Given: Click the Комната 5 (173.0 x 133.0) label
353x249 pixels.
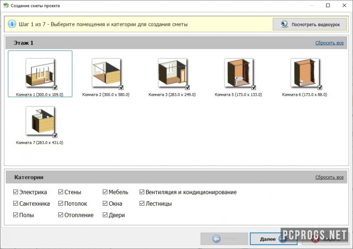Looking at the screenshot, I should (x=238, y=94).
